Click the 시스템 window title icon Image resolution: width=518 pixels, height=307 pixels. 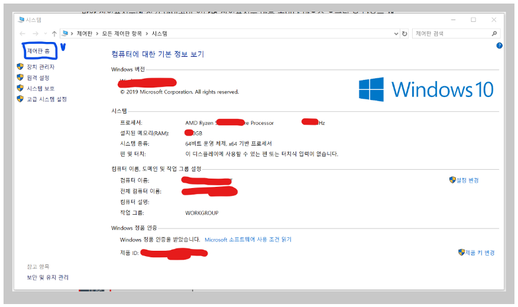(21, 20)
